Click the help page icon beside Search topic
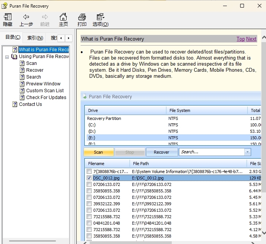This screenshot has height=244, width=266. (22, 77)
